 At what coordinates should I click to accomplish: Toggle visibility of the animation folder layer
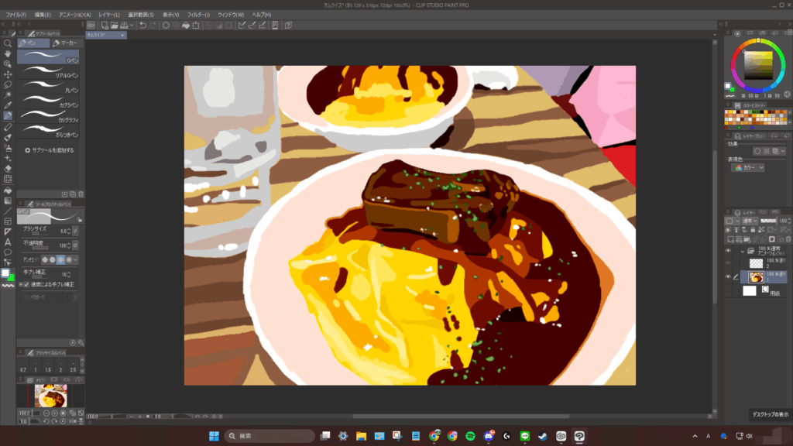728,251
